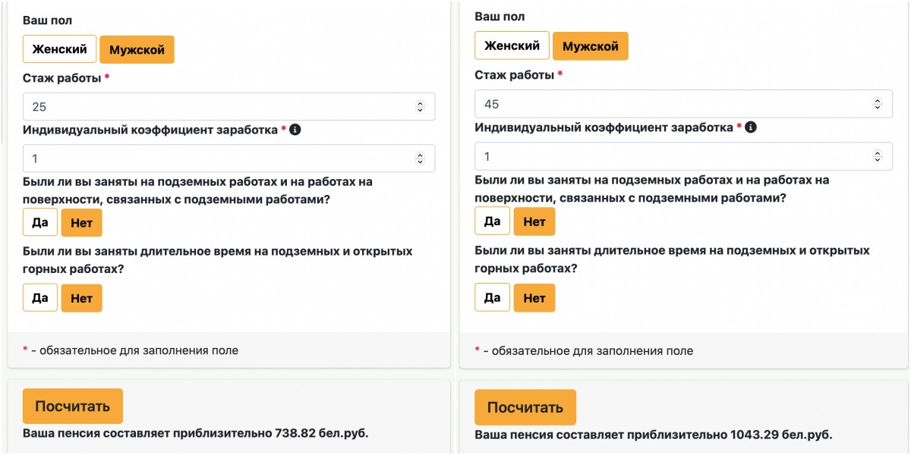
Task: Click the коэффициент stepper in the 1043.29 pension form
Action: coord(878,156)
